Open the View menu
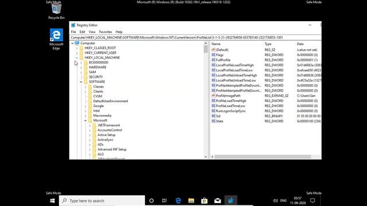 [x=92, y=32]
